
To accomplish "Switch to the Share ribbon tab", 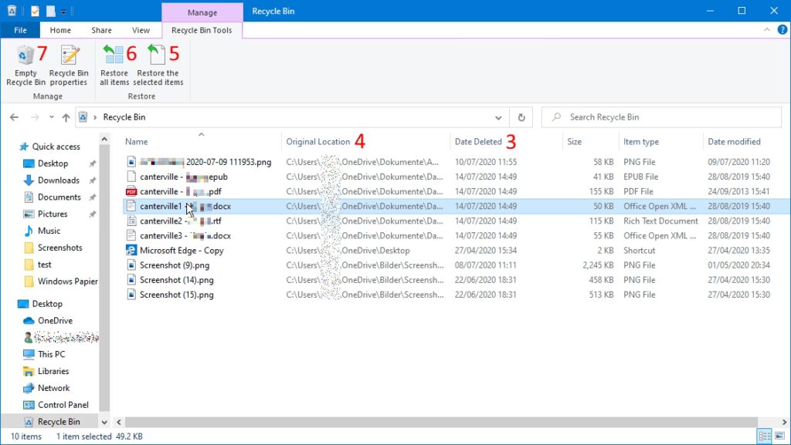I will tap(101, 30).
